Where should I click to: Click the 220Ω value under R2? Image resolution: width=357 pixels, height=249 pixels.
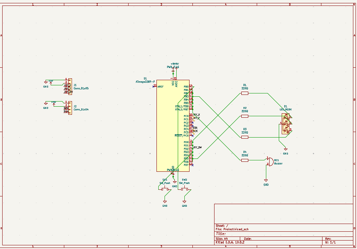[245, 111]
